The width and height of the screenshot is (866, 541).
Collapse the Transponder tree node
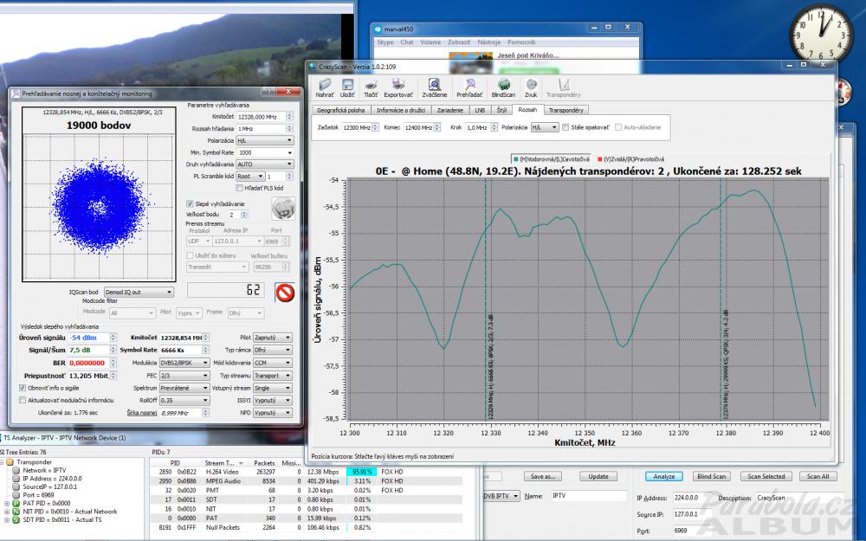(x=2, y=462)
